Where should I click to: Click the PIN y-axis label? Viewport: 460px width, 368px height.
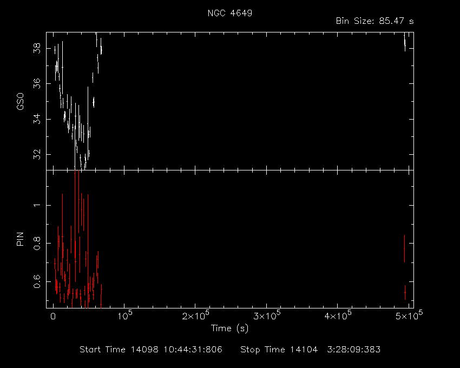pos(20,239)
